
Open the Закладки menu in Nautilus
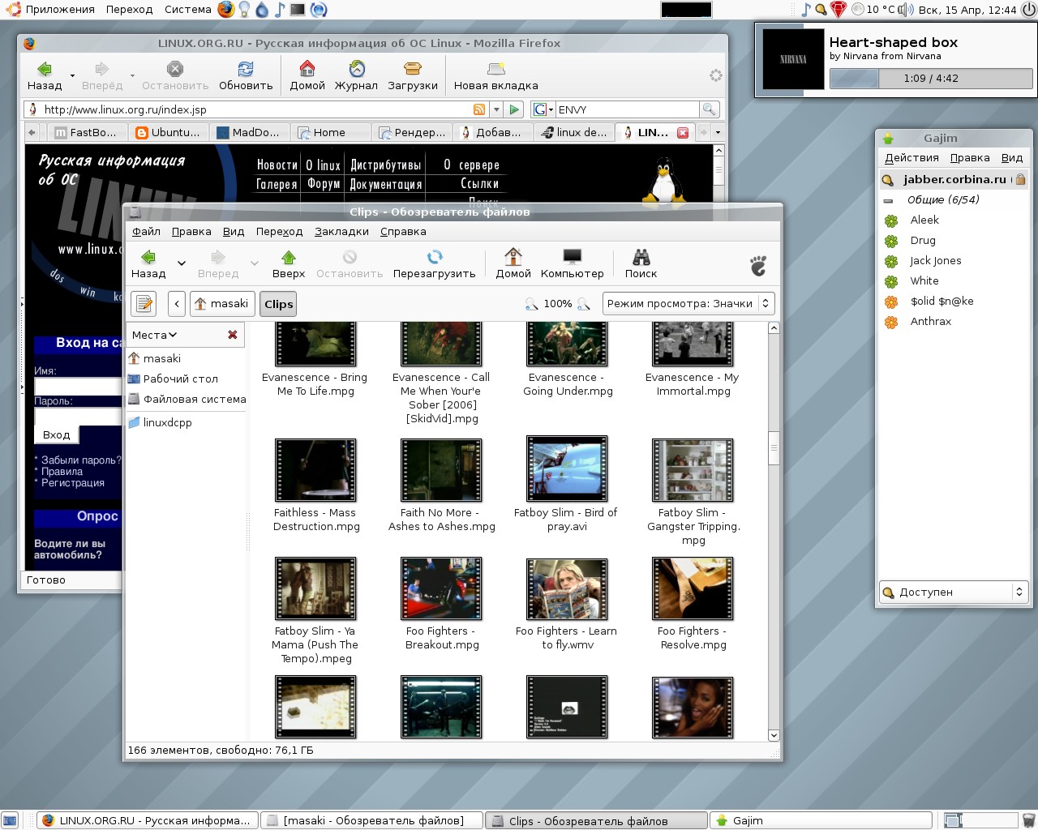point(341,232)
